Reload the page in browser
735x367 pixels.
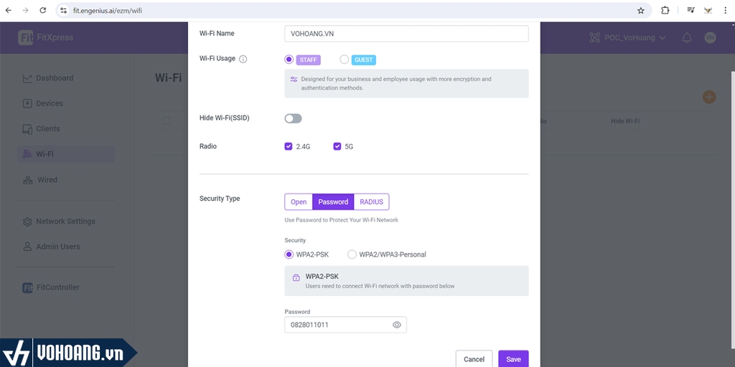[x=43, y=11]
